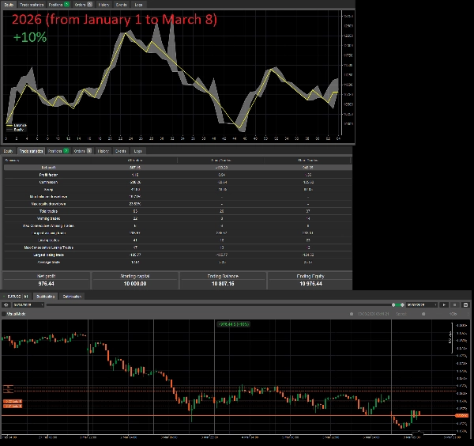Click the orange current price tag on price axis
Screen dimensions: 474x446
(x=462, y=416)
